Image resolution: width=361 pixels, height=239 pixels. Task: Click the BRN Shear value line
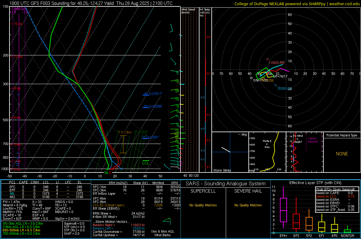pyautogui.click(x=119, y=213)
